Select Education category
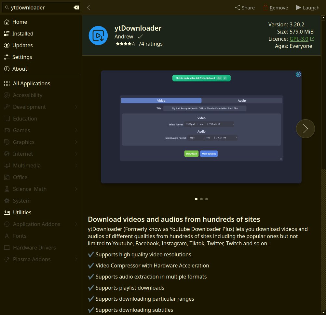This screenshot has height=315, width=326. pyautogui.click(x=41, y=119)
